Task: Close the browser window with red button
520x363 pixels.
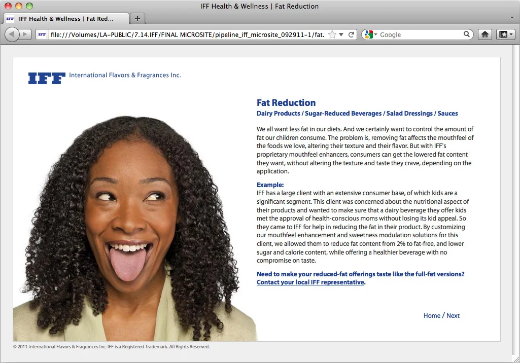Action: 8,6
